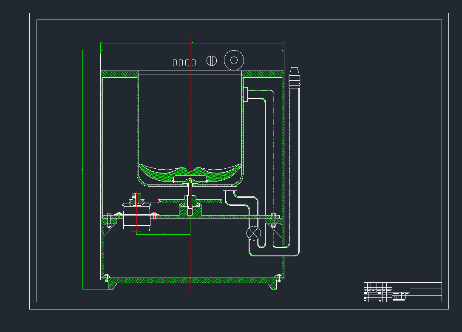Select the central drive shaft below tub

pos(190,200)
